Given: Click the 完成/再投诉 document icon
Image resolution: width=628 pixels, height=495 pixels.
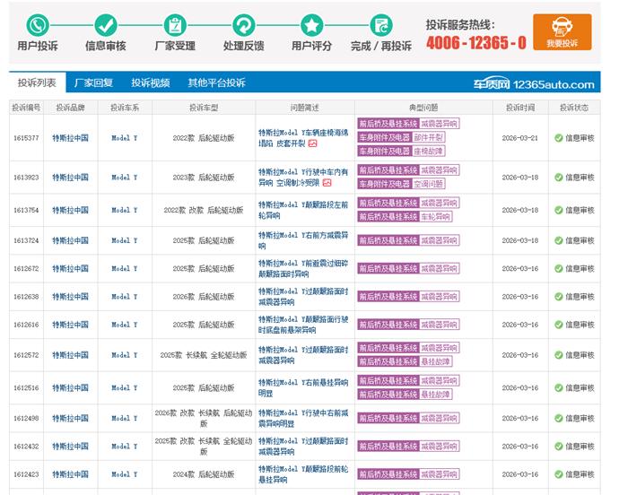Looking at the screenshot, I should [380, 24].
